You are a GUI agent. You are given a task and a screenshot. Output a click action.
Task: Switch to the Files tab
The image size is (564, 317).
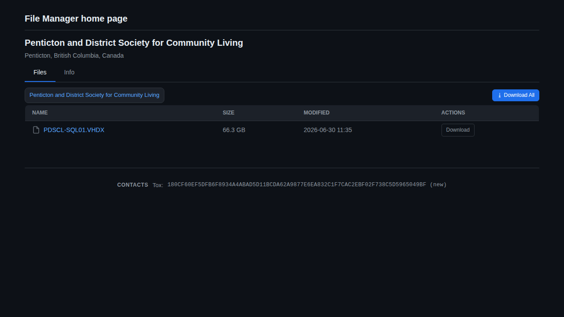[40, 72]
